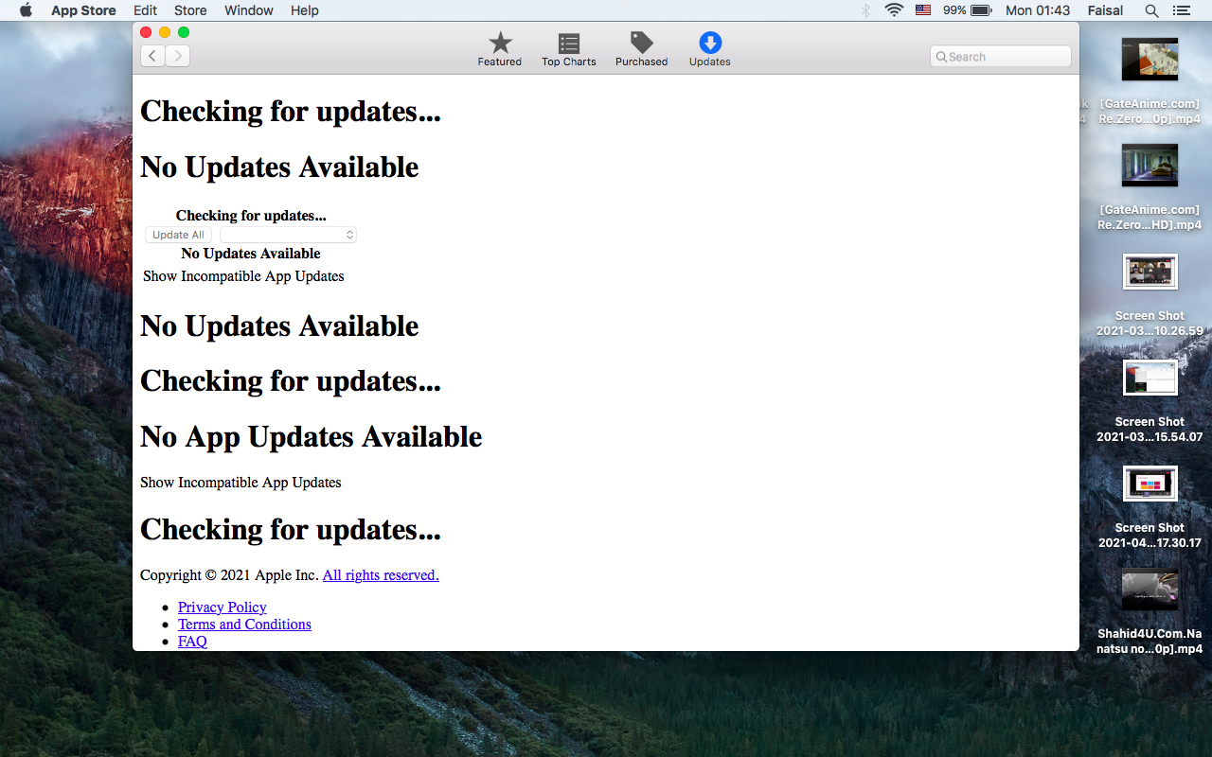Viewport: 1212px width, 757px height.
Task: Open the App Store menu
Action: pyautogui.click(x=83, y=10)
